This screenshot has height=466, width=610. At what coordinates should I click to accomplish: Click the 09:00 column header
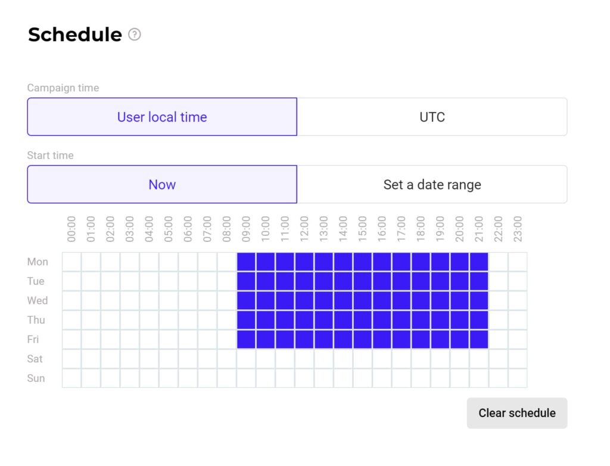pyautogui.click(x=246, y=229)
